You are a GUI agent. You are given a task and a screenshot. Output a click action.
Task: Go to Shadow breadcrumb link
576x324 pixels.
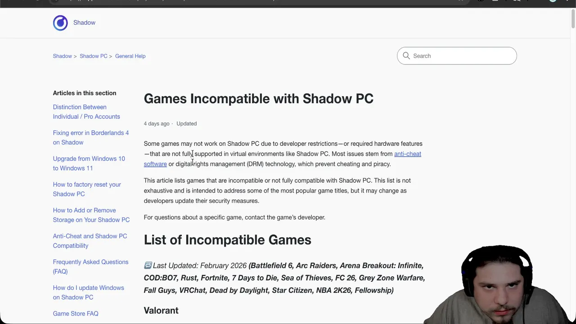(62, 56)
